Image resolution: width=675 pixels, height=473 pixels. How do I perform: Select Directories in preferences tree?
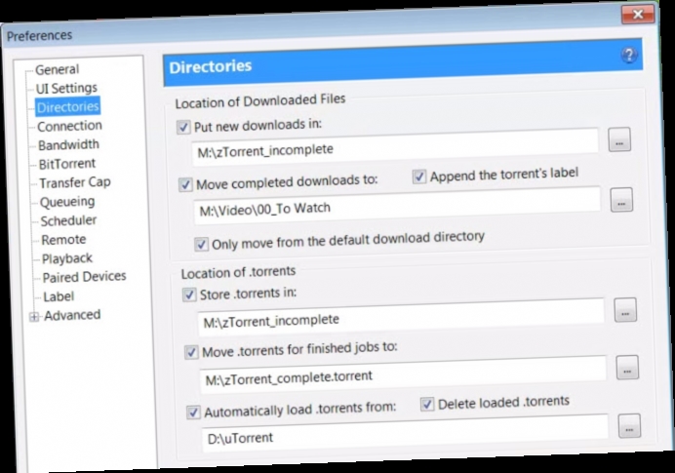(67, 106)
